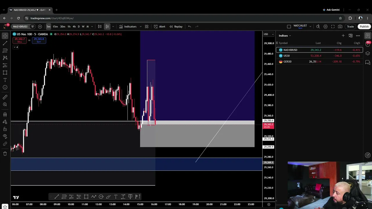Select the text annotation tool in left sidebar
The width and height of the screenshot is (372, 209).
coord(5,80)
